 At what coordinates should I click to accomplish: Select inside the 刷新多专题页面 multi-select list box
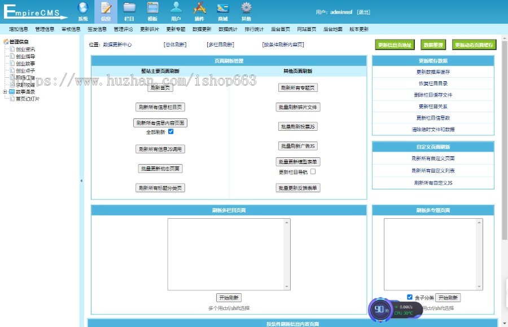pyautogui.click(x=430, y=254)
